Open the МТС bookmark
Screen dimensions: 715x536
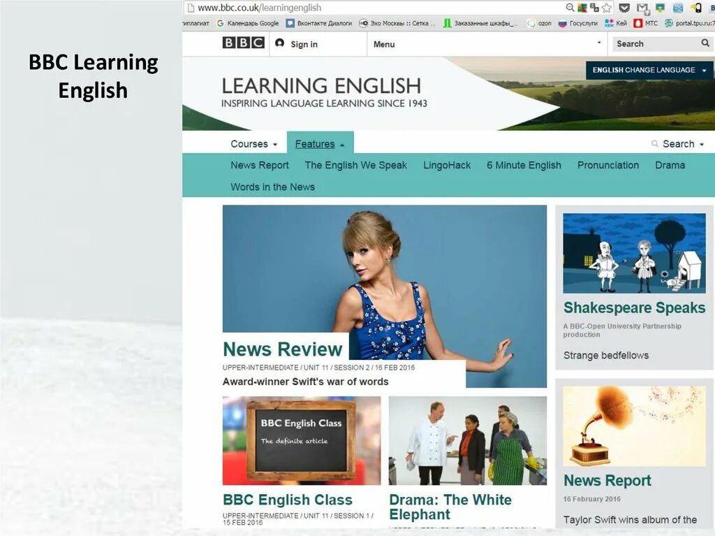pos(646,23)
